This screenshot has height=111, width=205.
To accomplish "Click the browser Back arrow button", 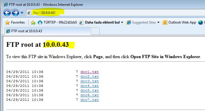I will pos(7,13).
